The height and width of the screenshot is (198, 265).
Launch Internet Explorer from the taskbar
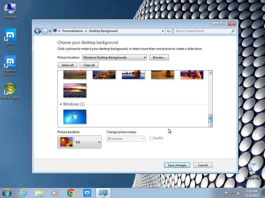[x=23, y=193]
